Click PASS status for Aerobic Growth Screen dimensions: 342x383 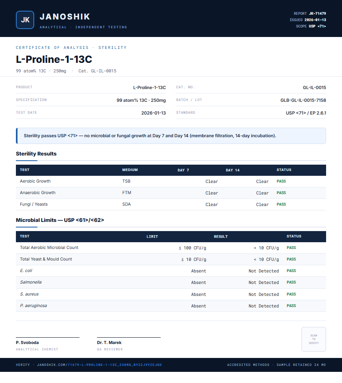(281, 181)
